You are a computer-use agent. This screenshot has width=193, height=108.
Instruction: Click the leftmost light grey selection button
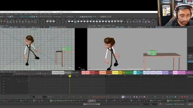click(55, 73)
